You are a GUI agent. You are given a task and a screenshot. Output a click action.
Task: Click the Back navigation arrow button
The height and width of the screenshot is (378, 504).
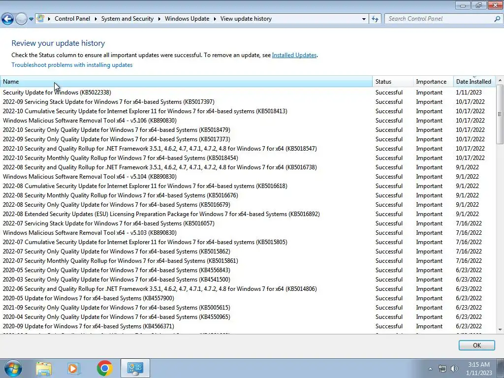point(8,19)
